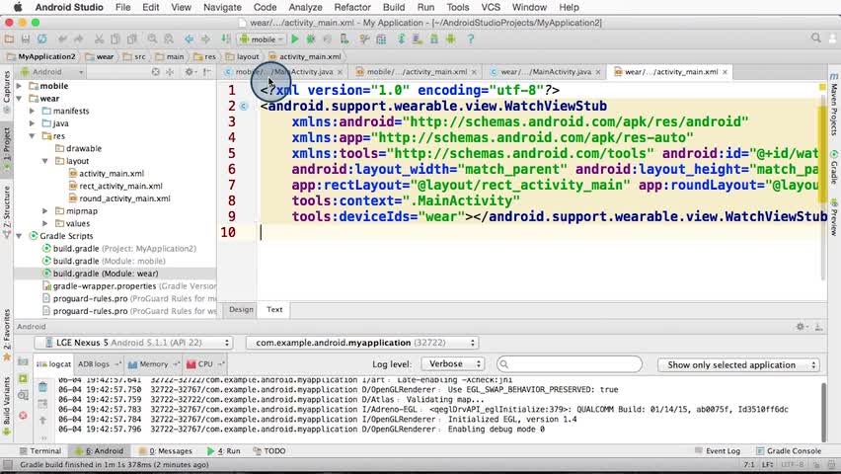
Task: Click the Undo toolbar icon
Action: point(63,39)
